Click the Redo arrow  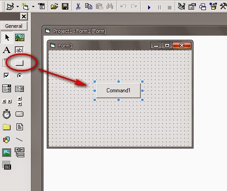click(134, 6)
